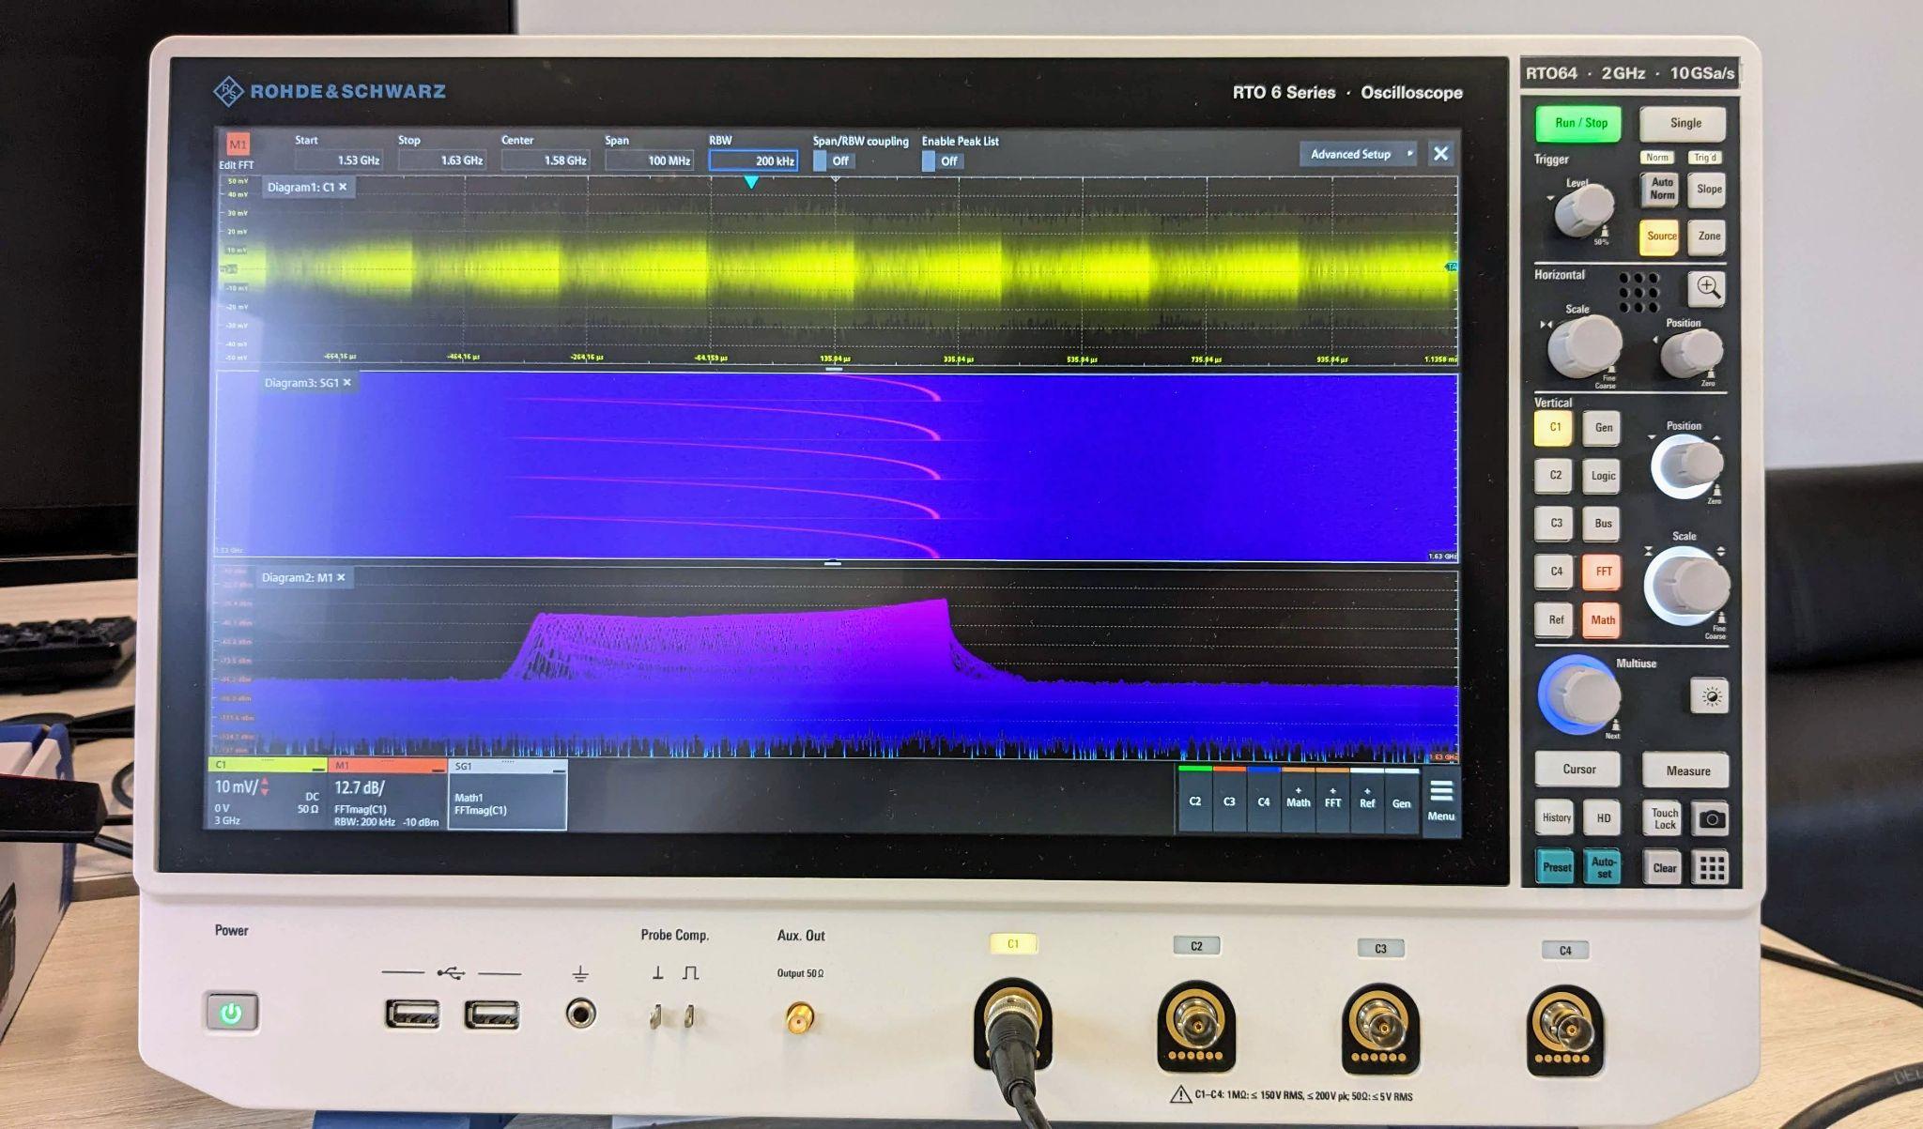This screenshot has width=1923, height=1129.
Task: Push the Vertical C3 channel key
Action: [1555, 523]
